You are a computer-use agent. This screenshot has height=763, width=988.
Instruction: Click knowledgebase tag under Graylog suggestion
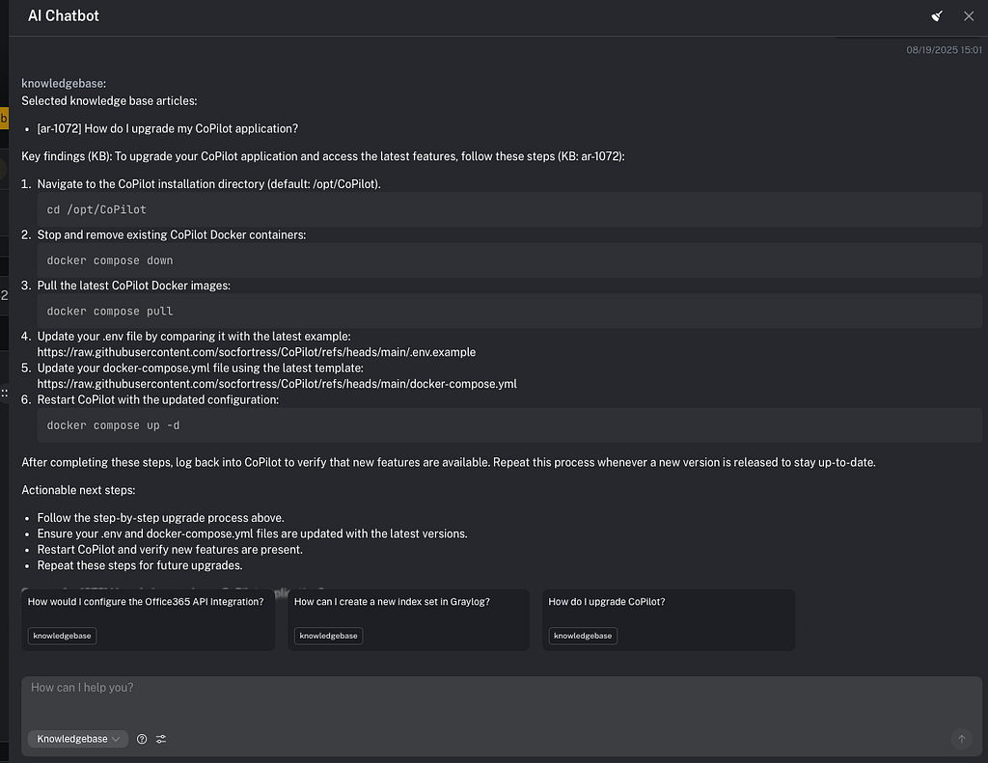coord(329,636)
